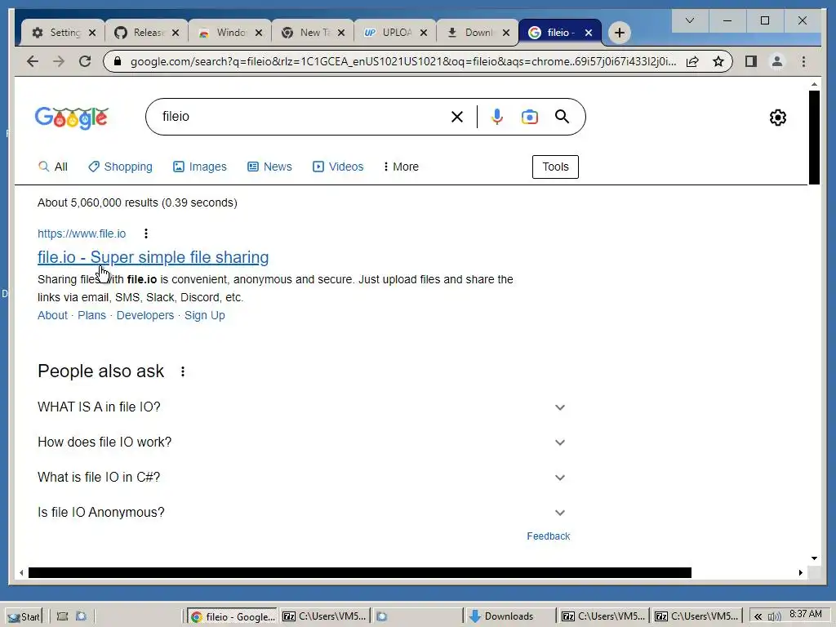Show hidden tray icons chevron
Viewport: 836px width, 627px height.
click(758, 617)
